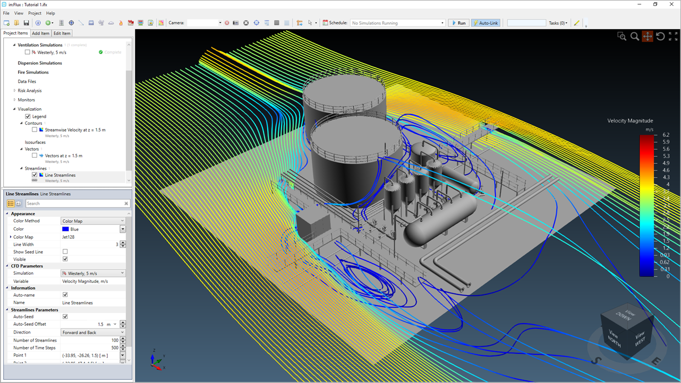681x383 pixels.
Task: Click the flame fire toolbar icon
Action: tap(121, 23)
